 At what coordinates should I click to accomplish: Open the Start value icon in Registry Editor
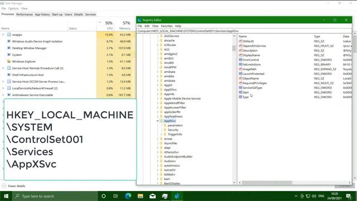tap(240, 92)
